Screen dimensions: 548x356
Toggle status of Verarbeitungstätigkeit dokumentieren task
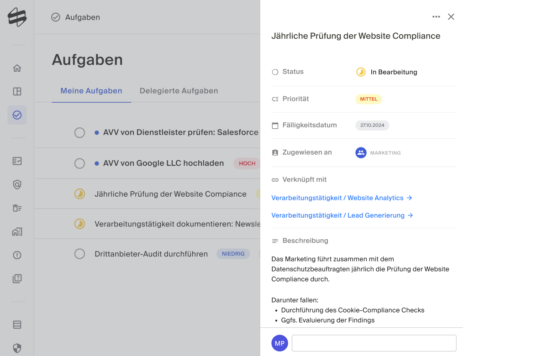(x=79, y=224)
